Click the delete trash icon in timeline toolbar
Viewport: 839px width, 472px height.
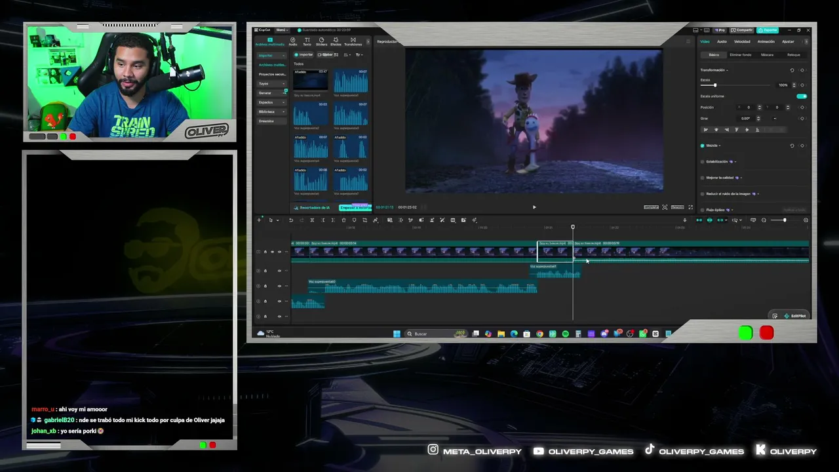tap(343, 220)
